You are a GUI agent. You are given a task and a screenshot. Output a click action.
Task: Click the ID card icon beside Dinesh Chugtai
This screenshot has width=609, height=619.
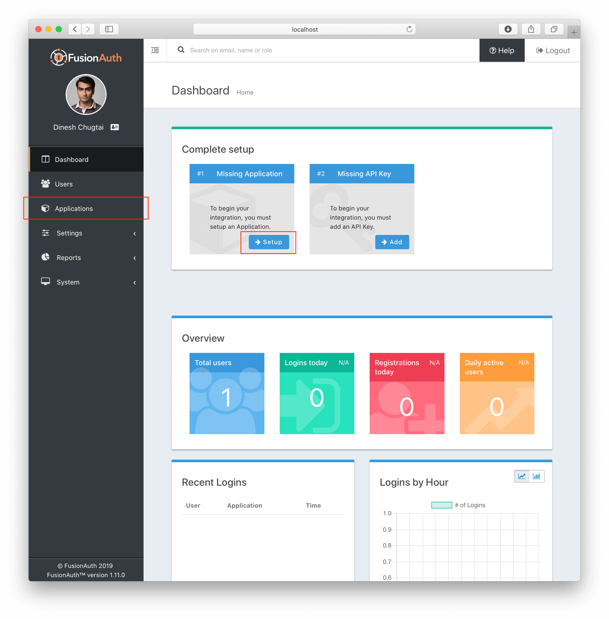(115, 127)
